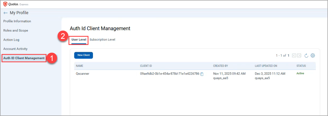Refresh the client list

[x=306, y=55]
